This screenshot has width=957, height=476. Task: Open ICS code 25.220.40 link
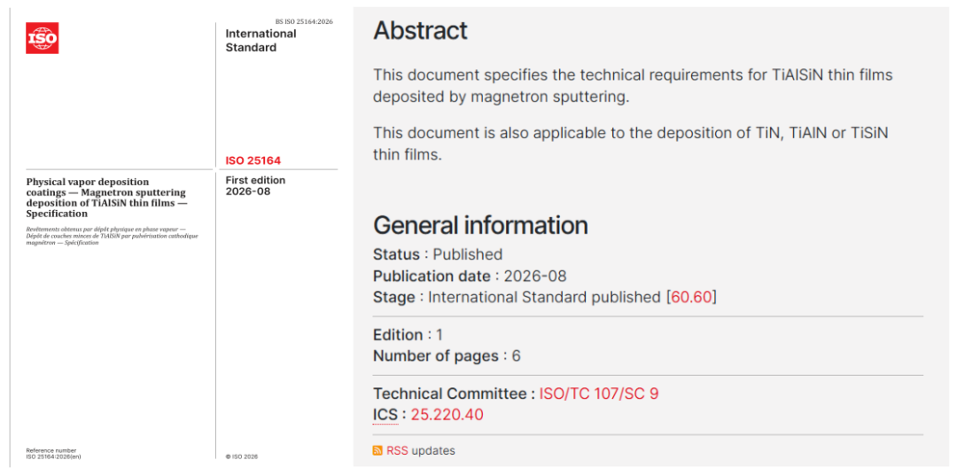[447, 415]
